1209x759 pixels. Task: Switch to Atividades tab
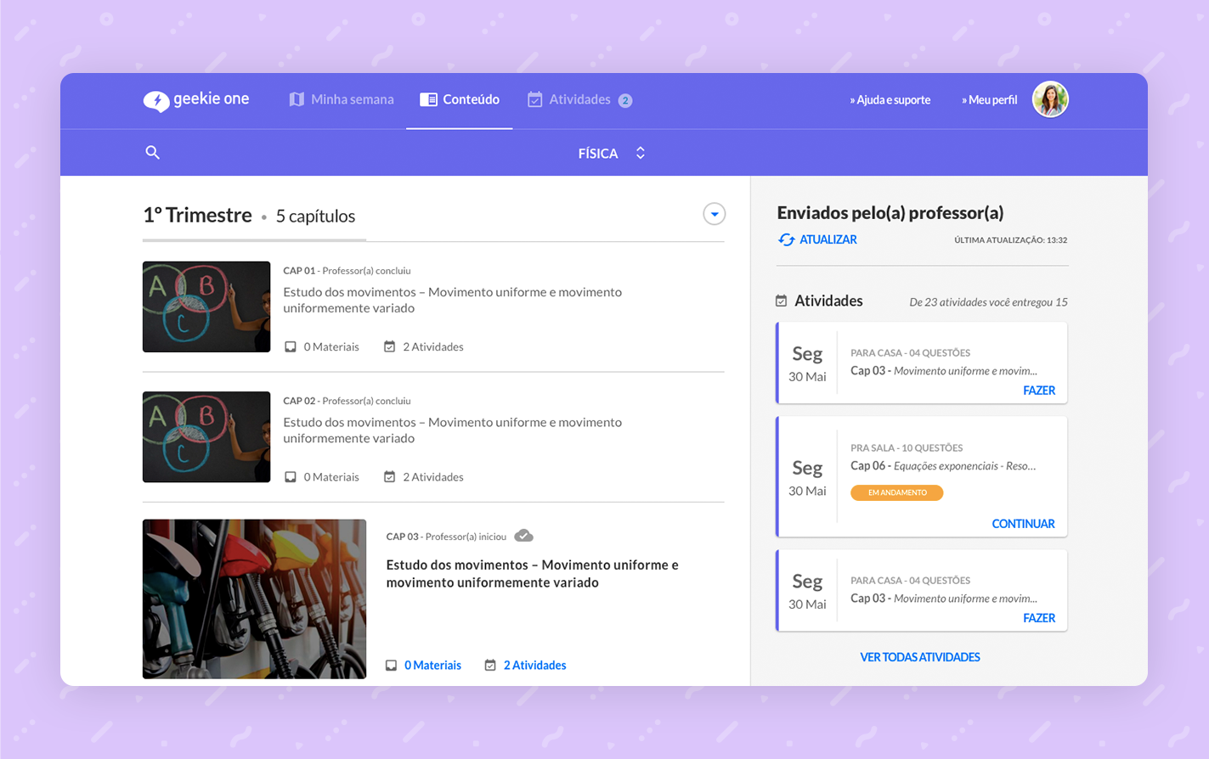579,99
